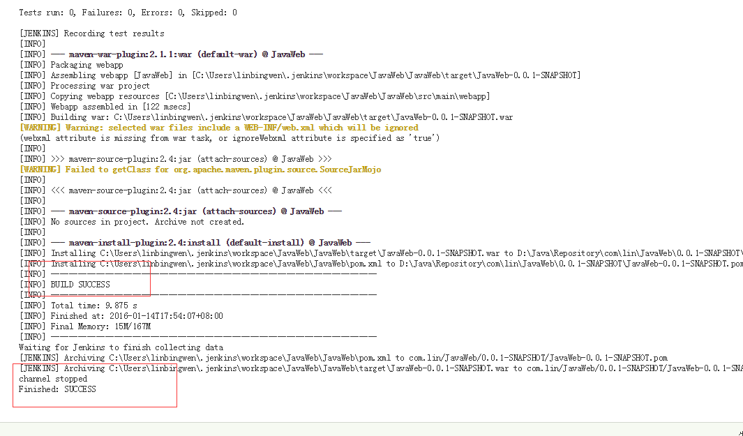Viewport: 743px width, 436px height.
Task: Click the maven-install-plugin:2.4:install heading line
Action: [x=195, y=242]
